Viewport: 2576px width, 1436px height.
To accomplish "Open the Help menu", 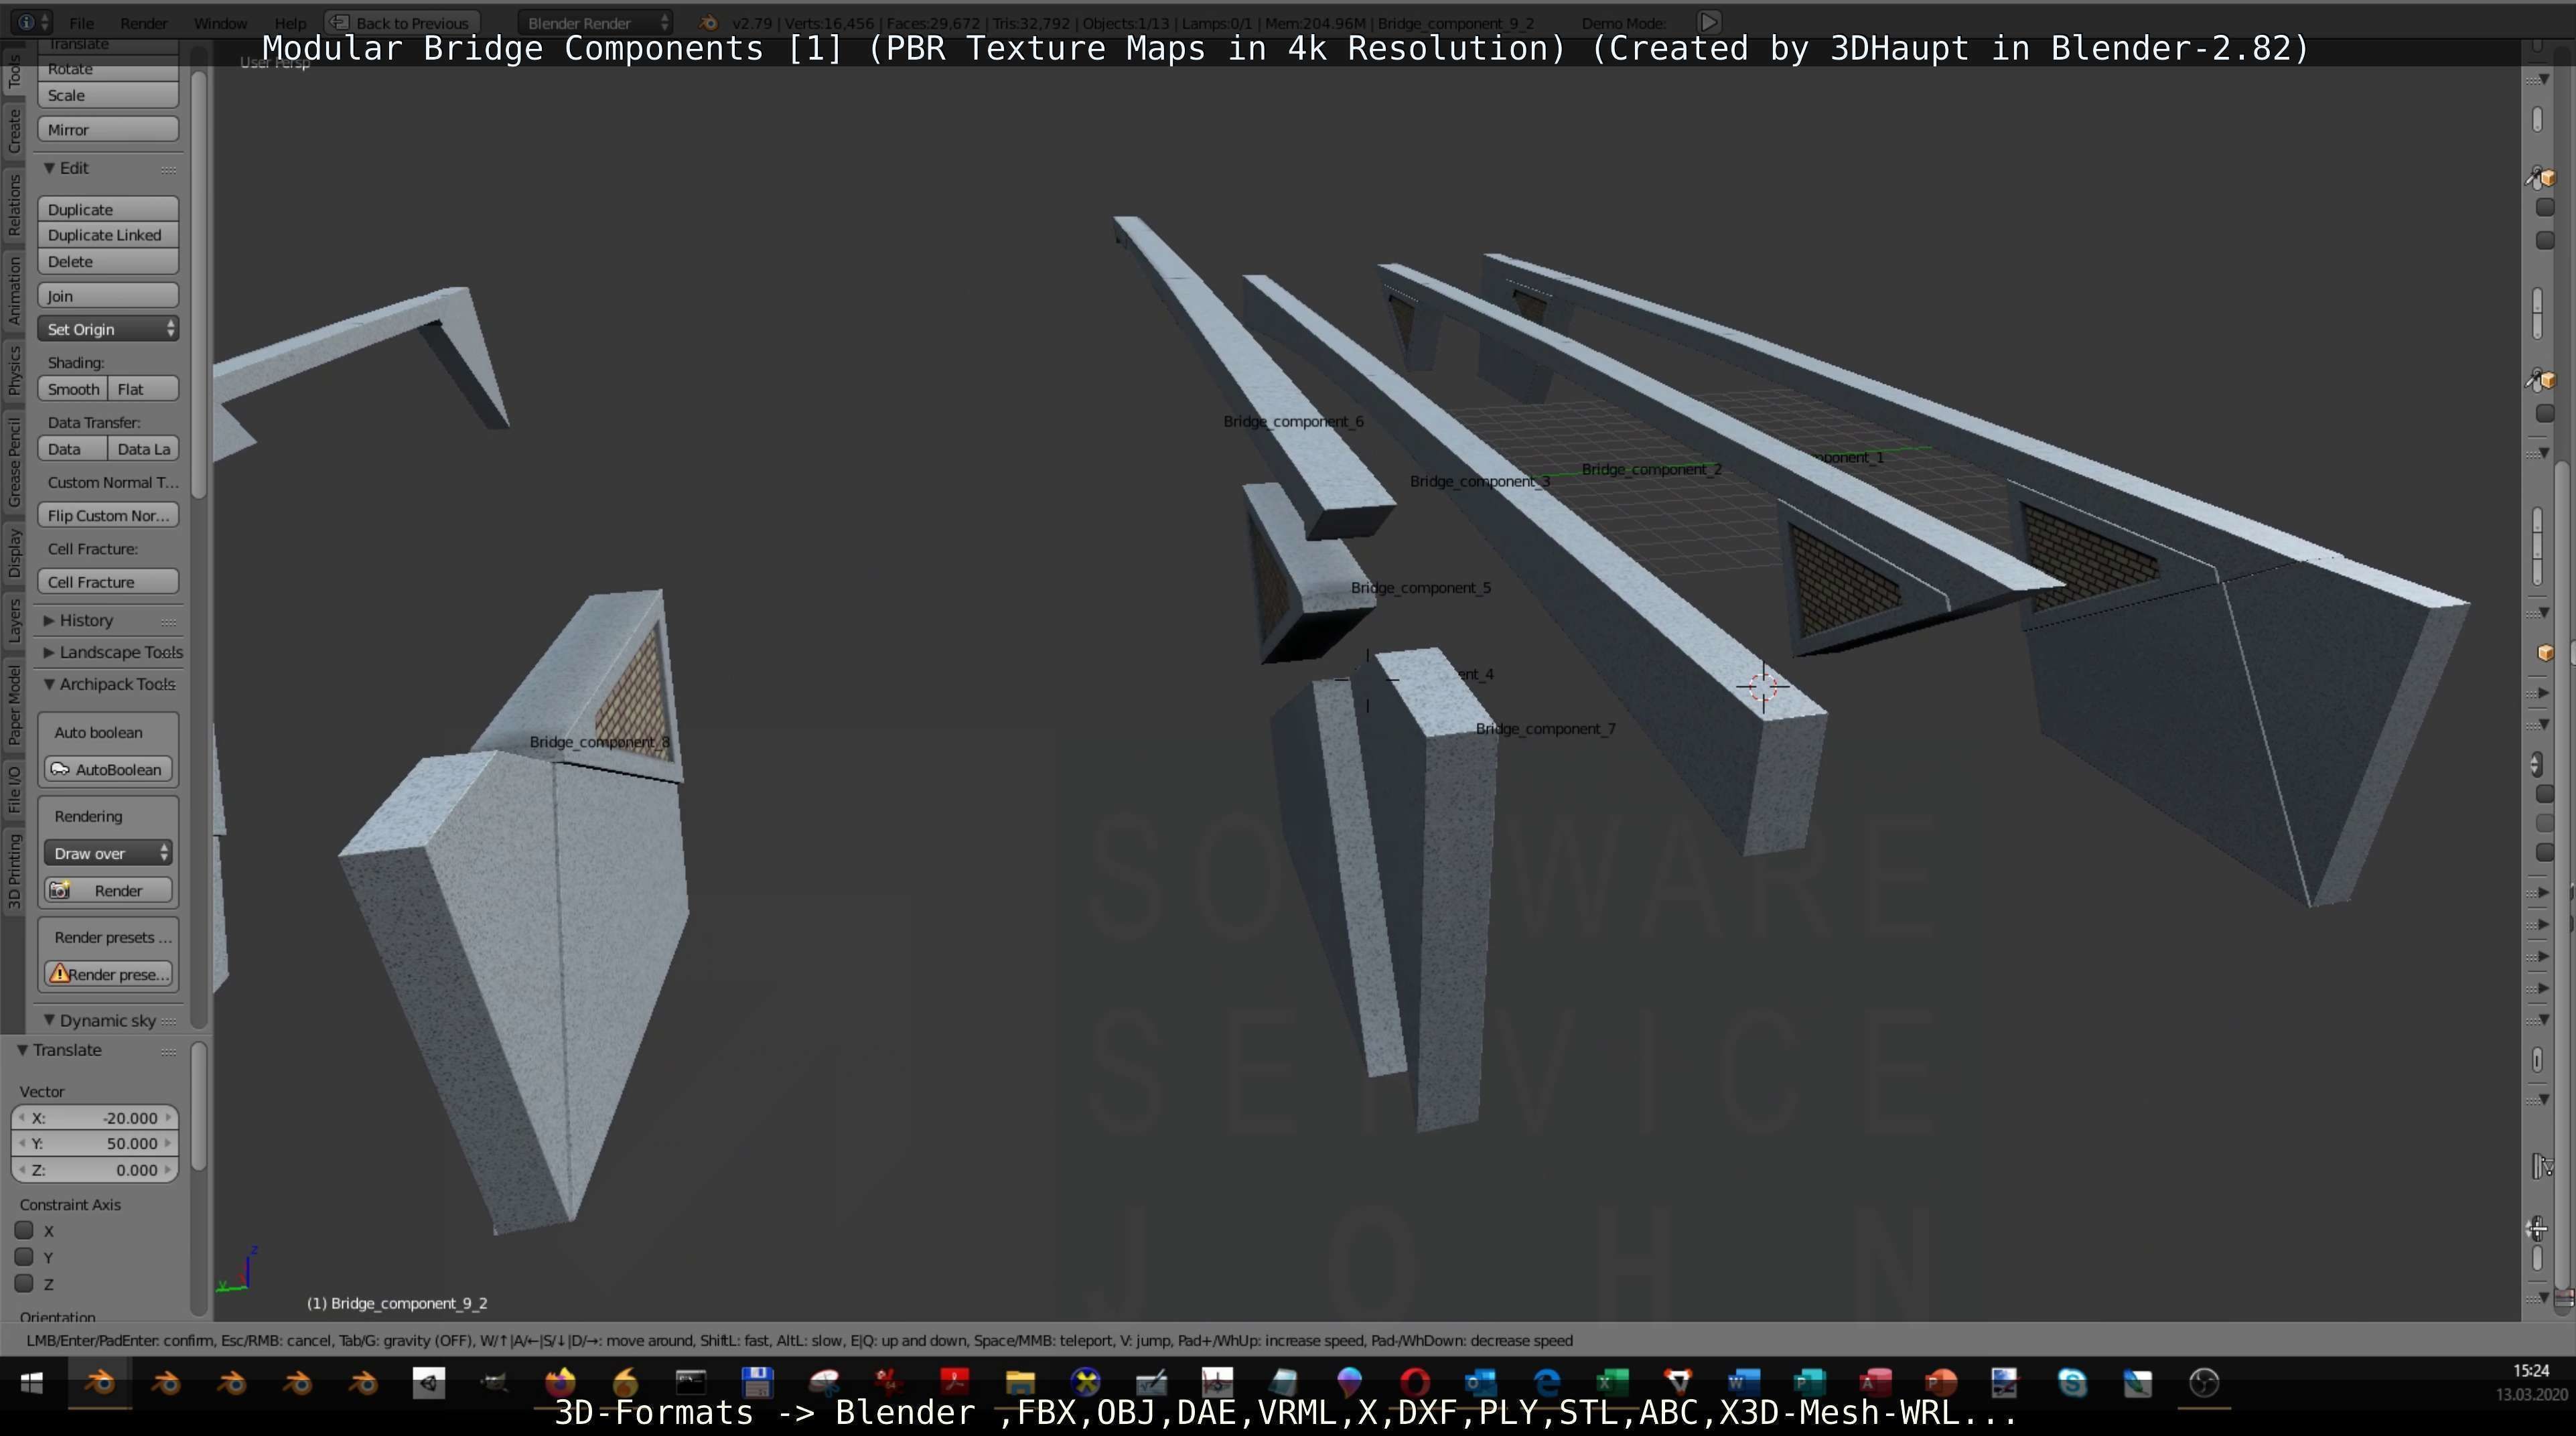I will (290, 22).
